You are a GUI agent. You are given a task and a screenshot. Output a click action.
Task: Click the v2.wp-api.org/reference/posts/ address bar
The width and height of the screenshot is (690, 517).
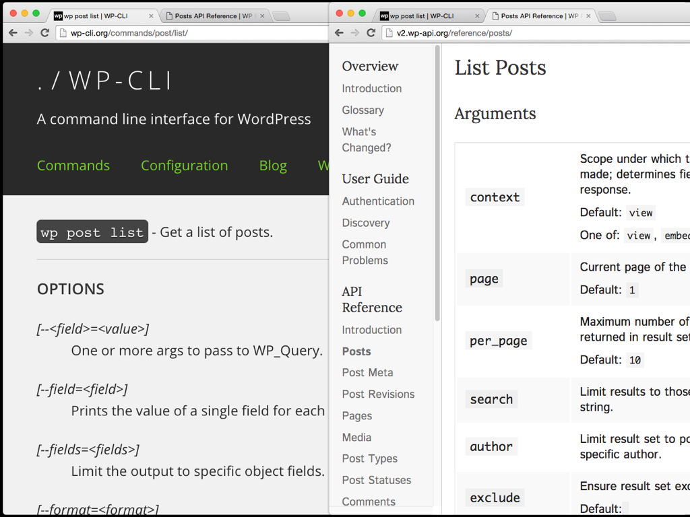coord(536,33)
